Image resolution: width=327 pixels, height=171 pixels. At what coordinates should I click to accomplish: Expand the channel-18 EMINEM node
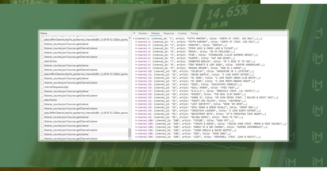tap(136, 94)
